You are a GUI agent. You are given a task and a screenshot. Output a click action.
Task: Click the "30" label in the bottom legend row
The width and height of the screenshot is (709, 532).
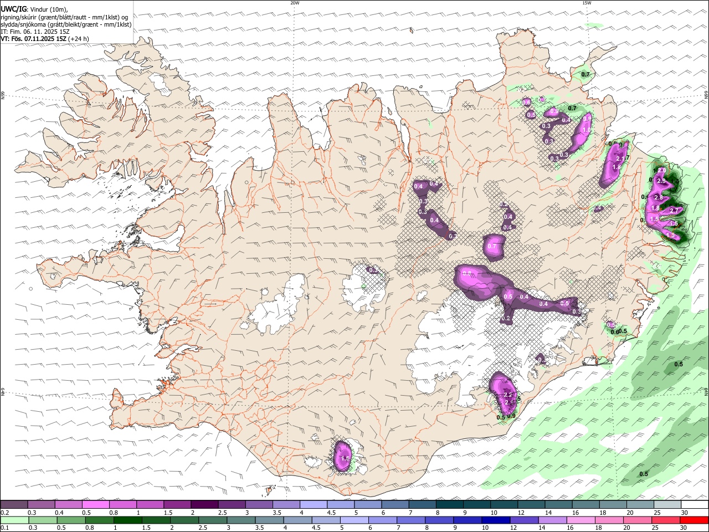click(x=685, y=528)
